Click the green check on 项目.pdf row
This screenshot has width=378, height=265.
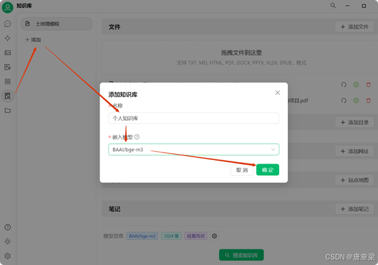tap(356, 100)
